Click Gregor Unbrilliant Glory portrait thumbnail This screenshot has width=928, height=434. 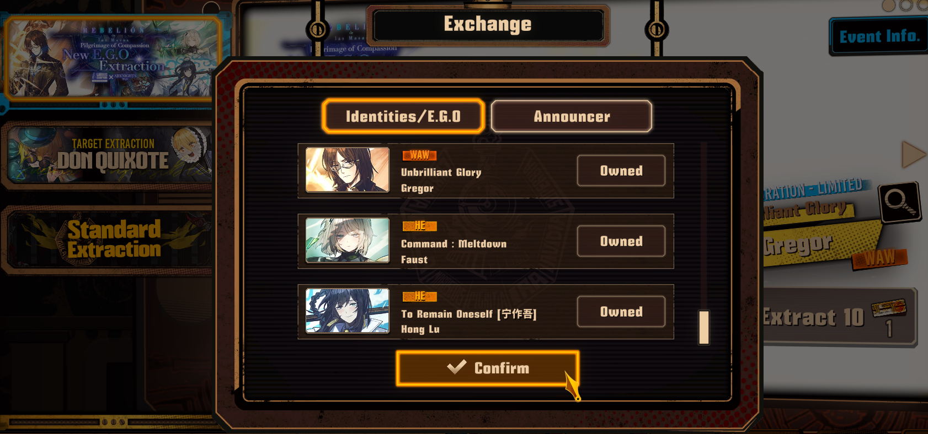(348, 170)
